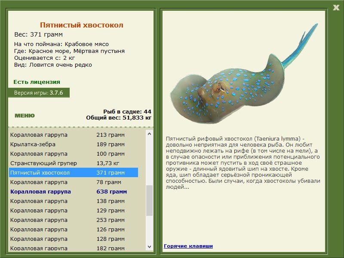Click the На что поймана: Крабовое мясо line
The height and width of the screenshot is (258, 344).
tap(61, 44)
